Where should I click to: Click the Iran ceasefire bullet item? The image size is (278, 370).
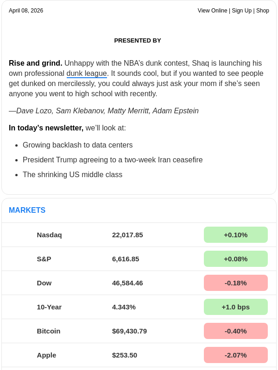pyautogui.click(x=113, y=160)
